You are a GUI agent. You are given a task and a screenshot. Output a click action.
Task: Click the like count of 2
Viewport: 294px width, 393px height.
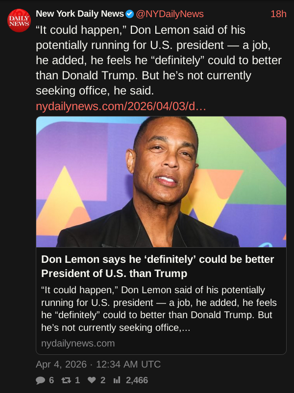coord(103,380)
